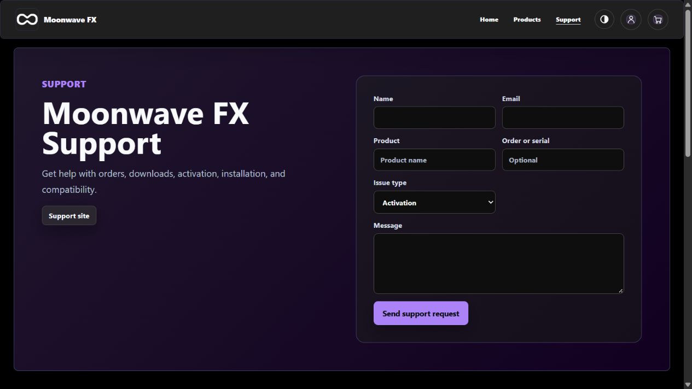Click the purple SUPPORT heading label

[64, 84]
